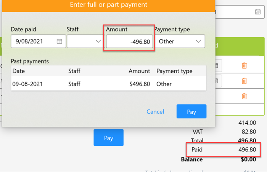The height and width of the screenshot is (172, 267).
Task: Click the $496.80 amount in past payments
Action: (x=140, y=84)
